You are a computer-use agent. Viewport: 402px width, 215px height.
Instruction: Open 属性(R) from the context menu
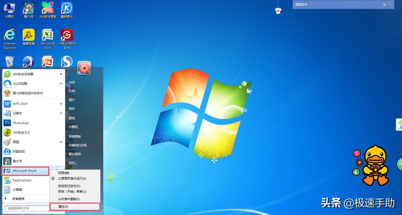tap(75, 207)
